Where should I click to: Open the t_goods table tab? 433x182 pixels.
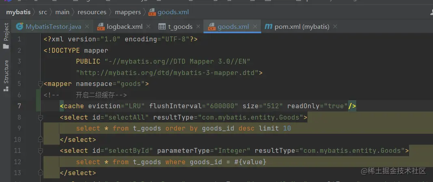[180, 27]
